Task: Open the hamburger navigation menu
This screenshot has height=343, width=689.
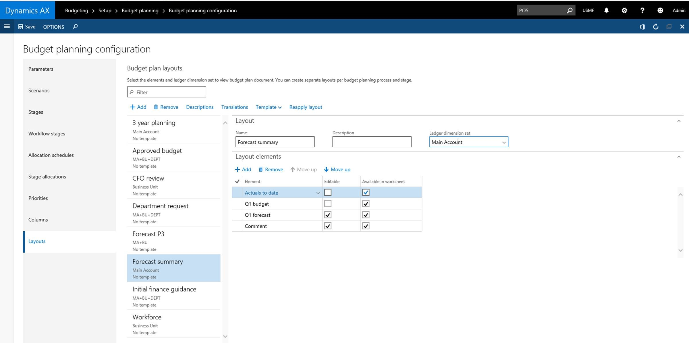Action: [x=7, y=26]
